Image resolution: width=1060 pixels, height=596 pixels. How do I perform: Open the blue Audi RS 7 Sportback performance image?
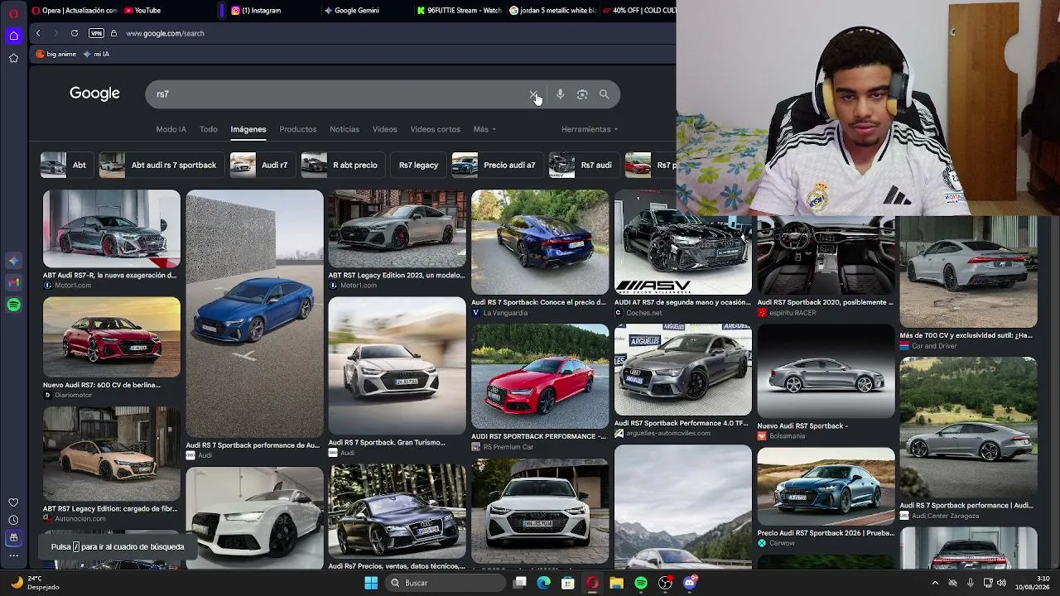254,314
